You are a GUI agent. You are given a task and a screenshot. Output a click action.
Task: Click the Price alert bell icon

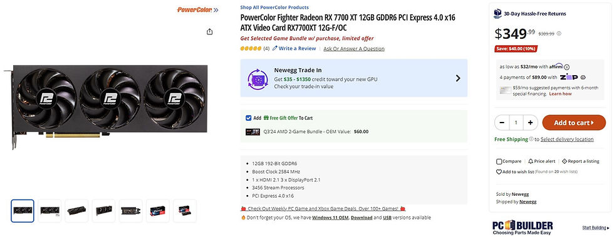coord(531,161)
